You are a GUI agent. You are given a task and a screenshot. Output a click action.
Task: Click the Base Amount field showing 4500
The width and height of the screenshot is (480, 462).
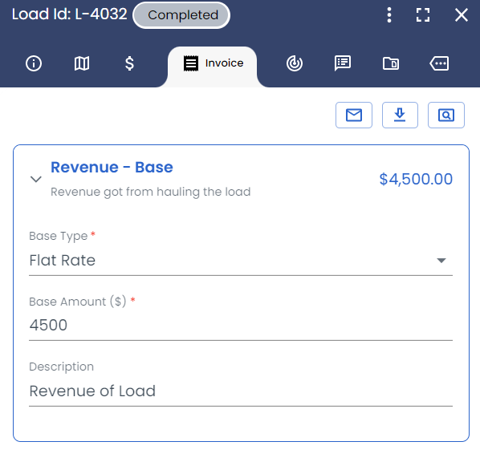(241, 325)
